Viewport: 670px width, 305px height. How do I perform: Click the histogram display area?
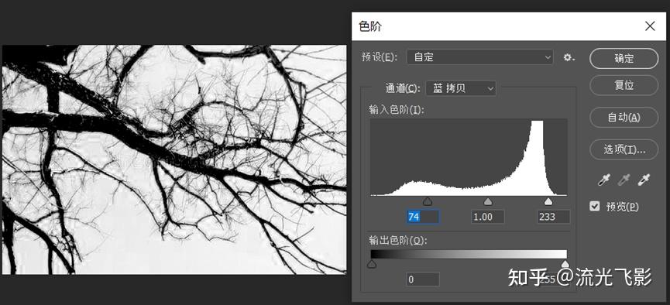(x=469, y=157)
